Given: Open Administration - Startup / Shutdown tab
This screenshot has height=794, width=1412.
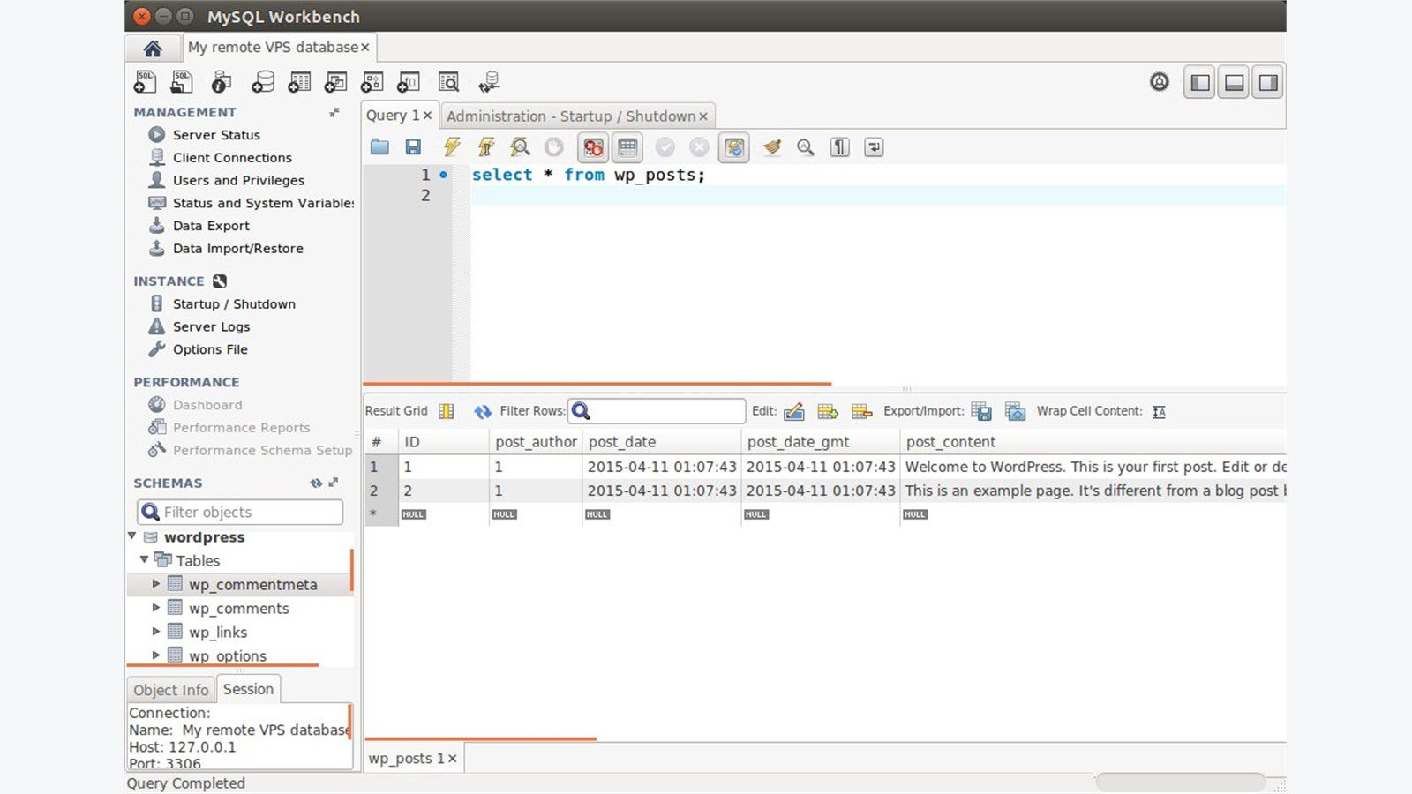Looking at the screenshot, I should click(571, 116).
